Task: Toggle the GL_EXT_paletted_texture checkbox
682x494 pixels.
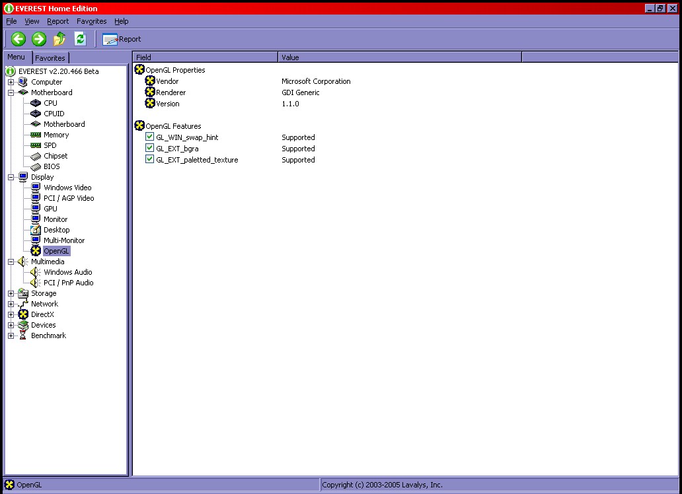Action: [150, 160]
